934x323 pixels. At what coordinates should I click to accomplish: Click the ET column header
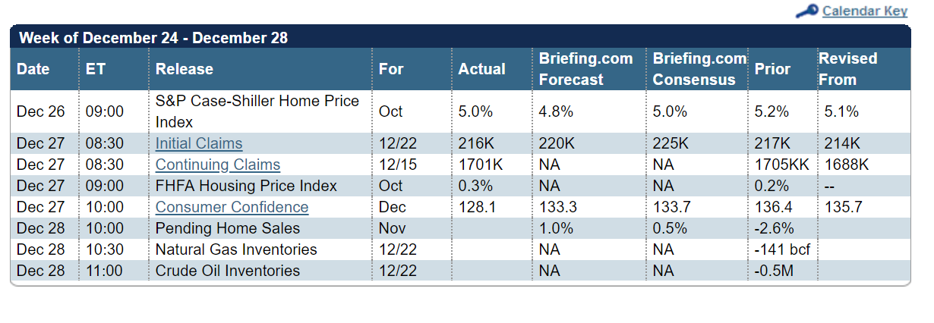click(96, 69)
